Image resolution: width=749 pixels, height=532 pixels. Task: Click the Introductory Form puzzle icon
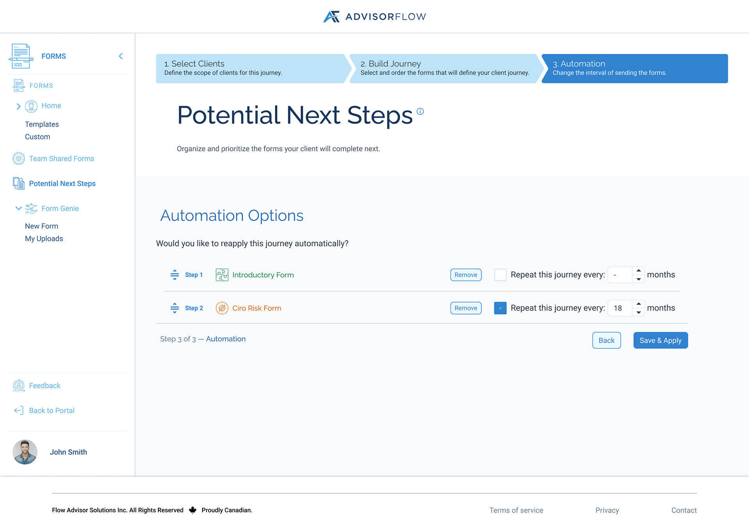click(222, 275)
